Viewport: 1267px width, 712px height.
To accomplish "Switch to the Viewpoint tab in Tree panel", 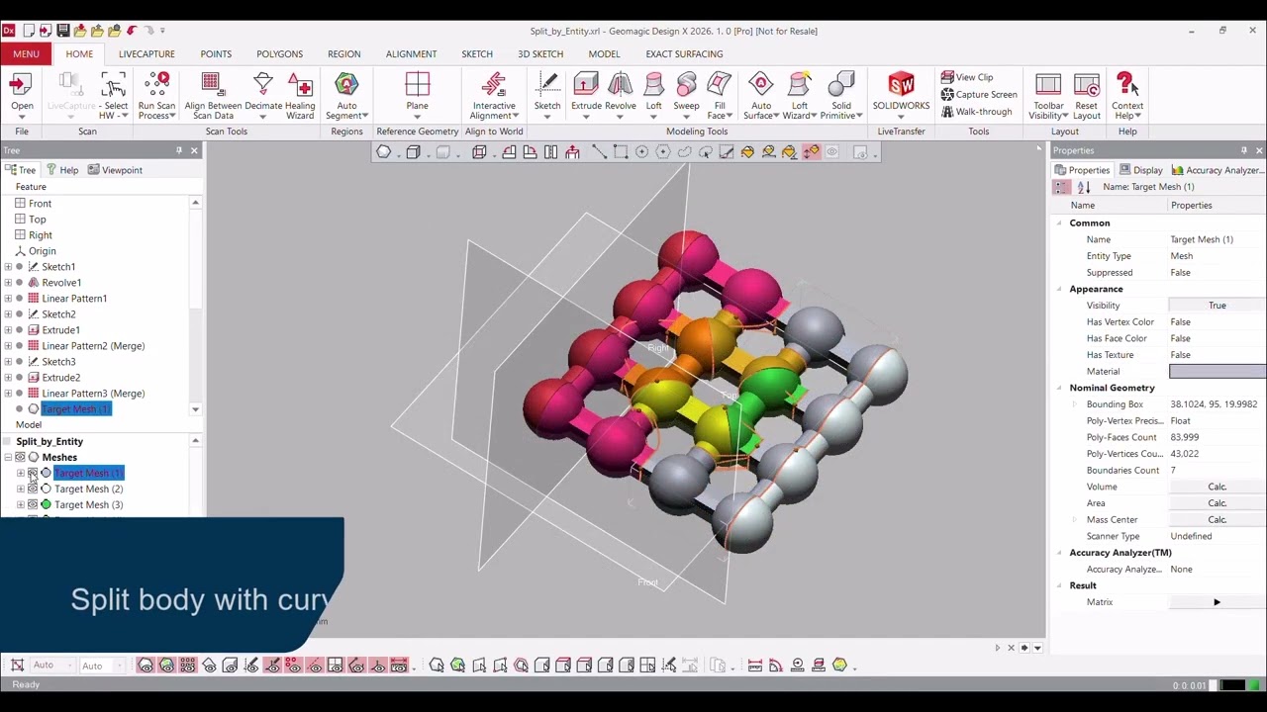I will [115, 170].
